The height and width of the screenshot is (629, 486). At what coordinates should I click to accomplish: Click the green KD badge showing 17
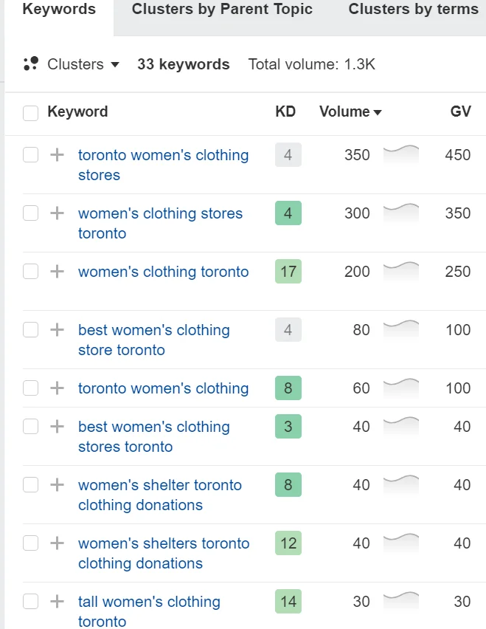tap(285, 272)
